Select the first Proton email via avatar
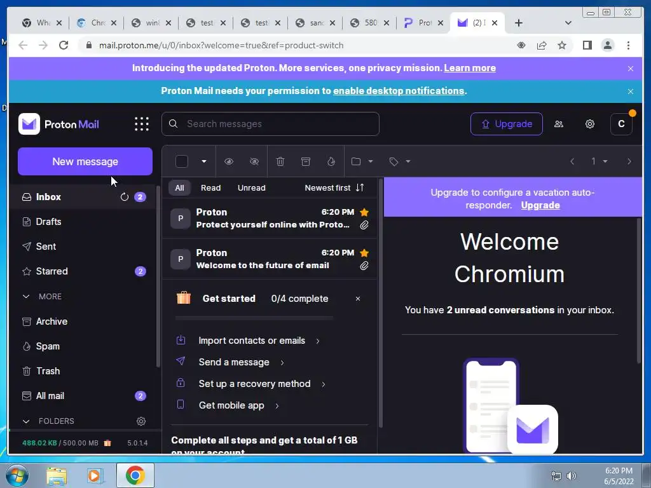Screen dimensions: 651x488 pyautogui.click(x=180, y=219)
